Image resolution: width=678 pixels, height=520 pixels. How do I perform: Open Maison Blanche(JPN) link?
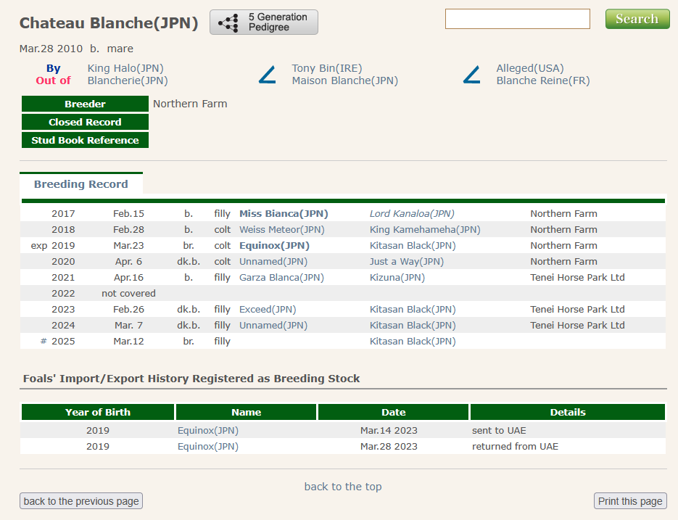[x=345, y=81]
